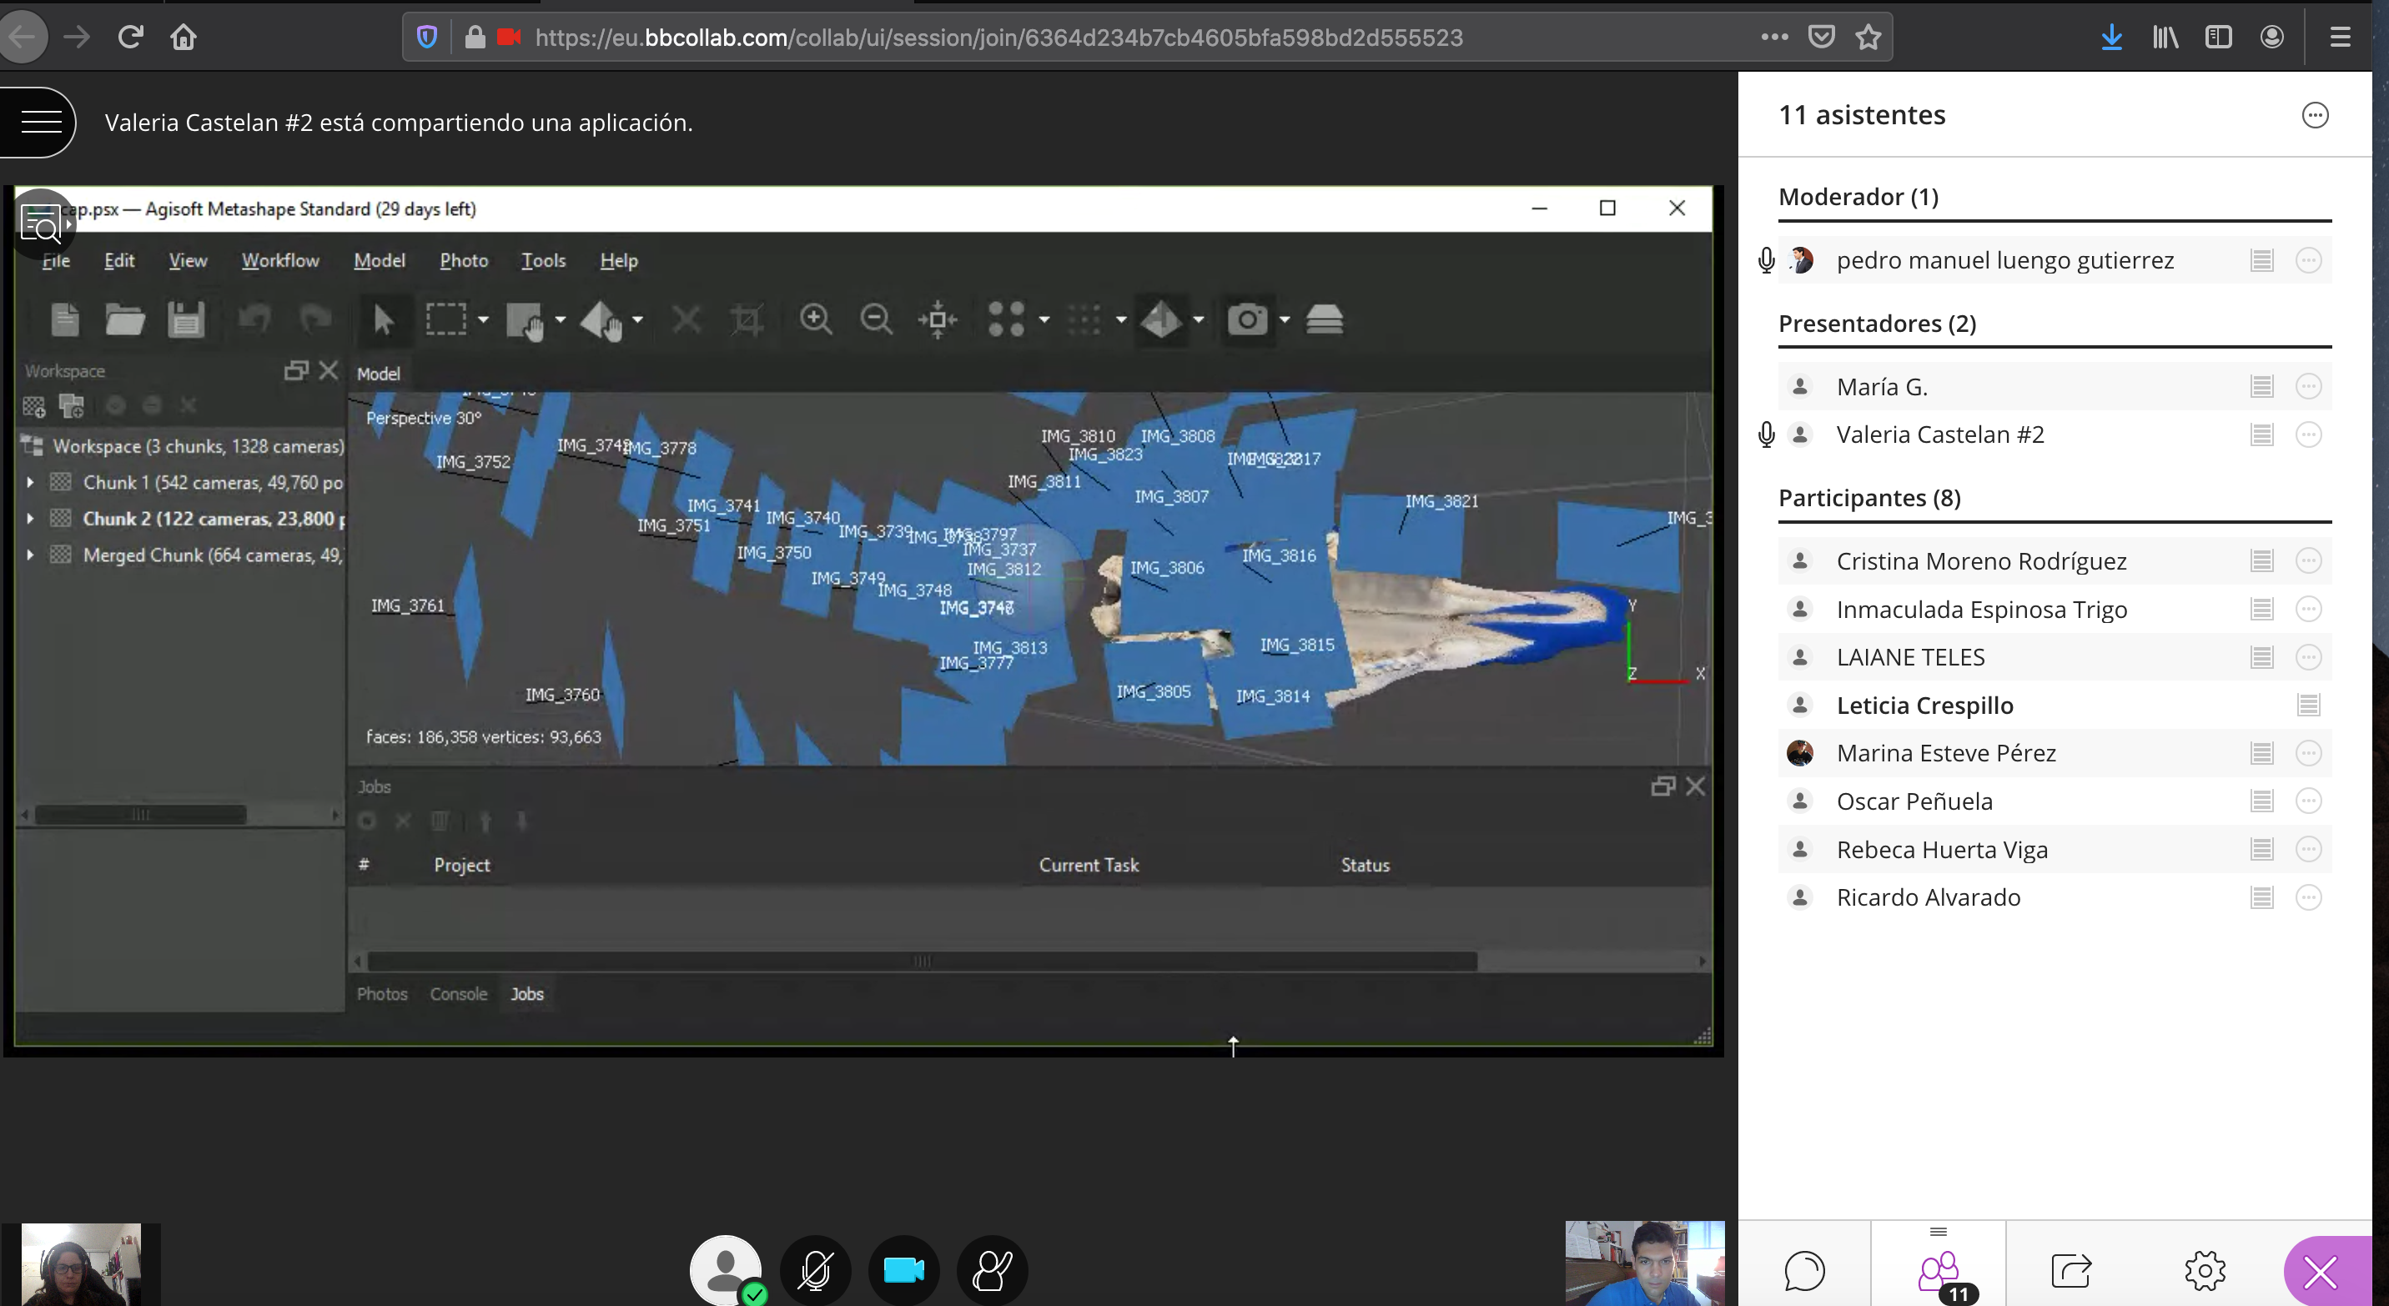Toggle the raise hand button

tap(992, 1270)
